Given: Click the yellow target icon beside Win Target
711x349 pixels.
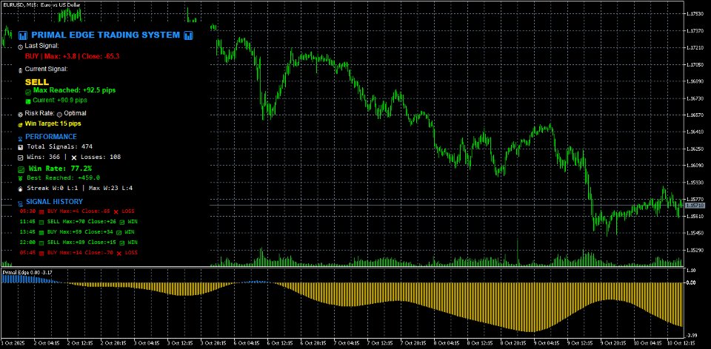Looking at the screenshot, I should (x=21, y=124).
